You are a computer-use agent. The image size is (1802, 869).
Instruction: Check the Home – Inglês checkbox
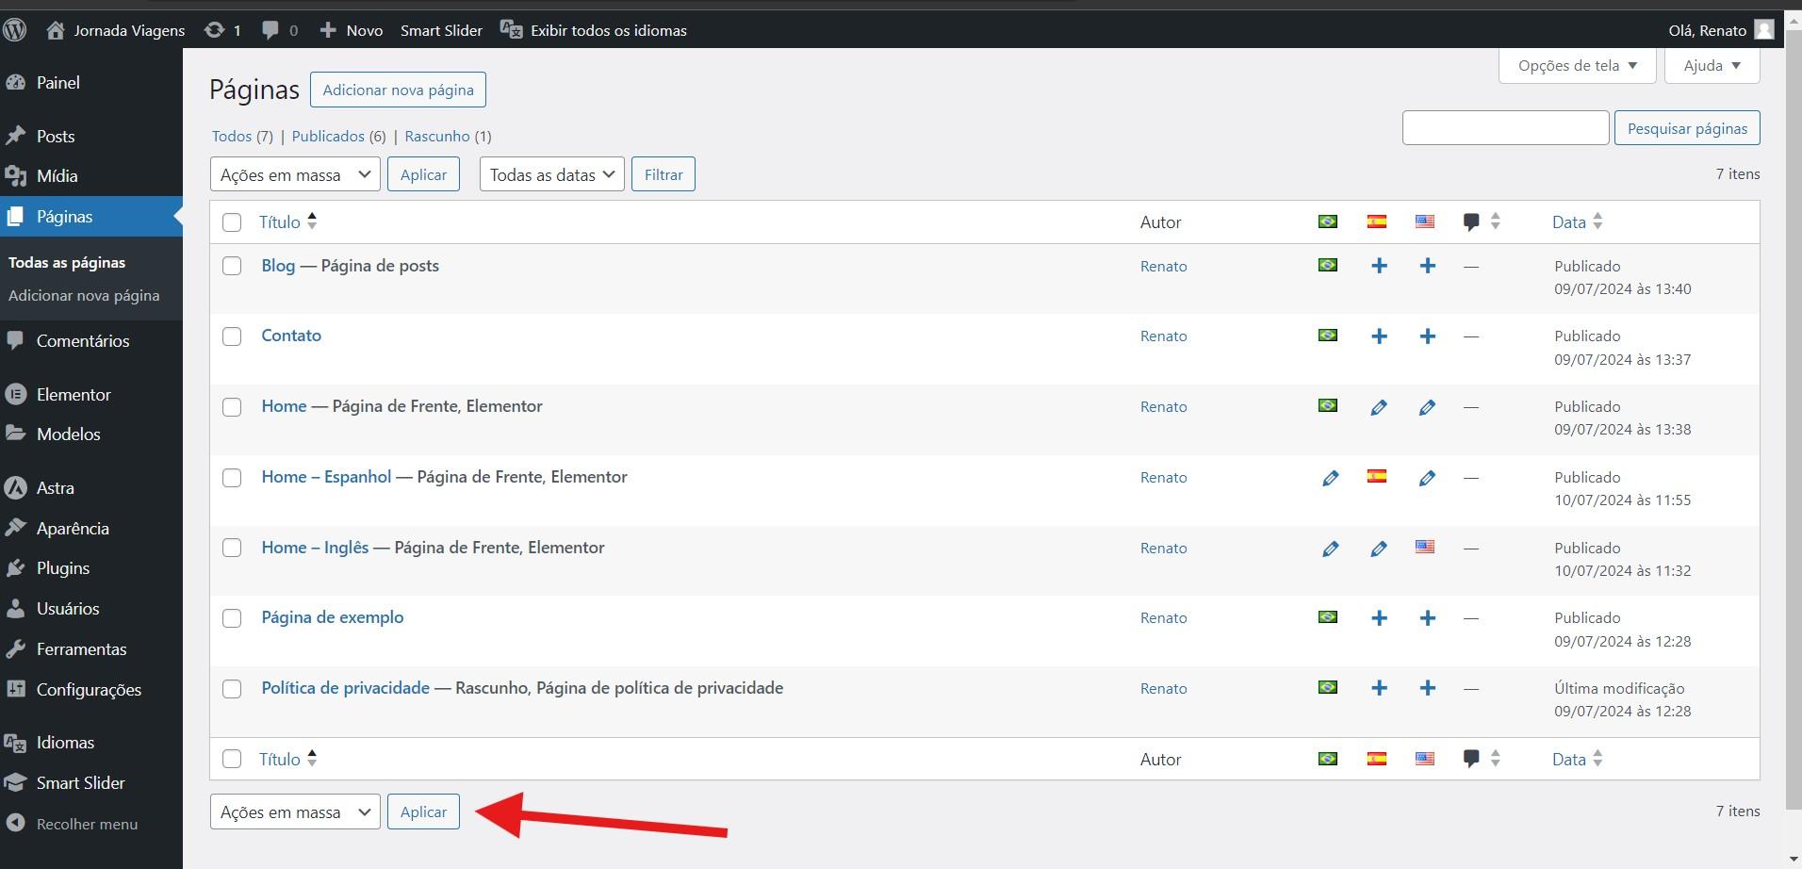coord(232,548)
